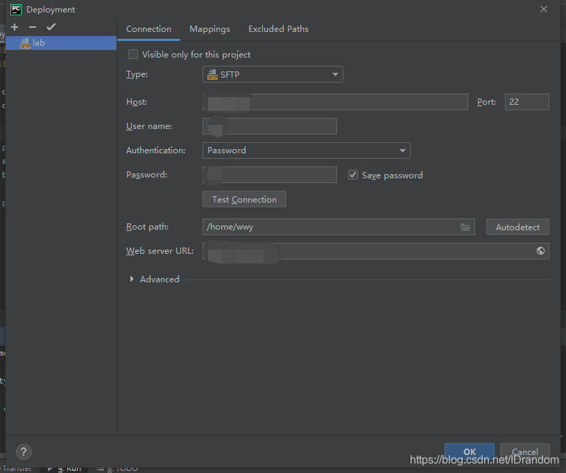Click the Autodetect button

(x=517, y=227)
